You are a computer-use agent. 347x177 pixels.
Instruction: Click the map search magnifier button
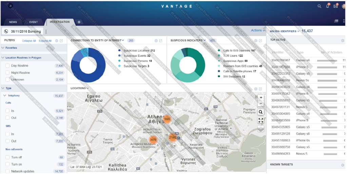[261, 112]
